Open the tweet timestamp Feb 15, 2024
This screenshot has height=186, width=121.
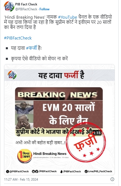[x=21, y=179]
